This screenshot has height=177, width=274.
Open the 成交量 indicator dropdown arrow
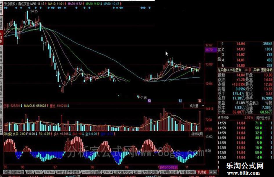(x=203, y=106)
